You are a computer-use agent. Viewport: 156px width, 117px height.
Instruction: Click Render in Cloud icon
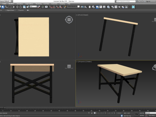[123, 7]
